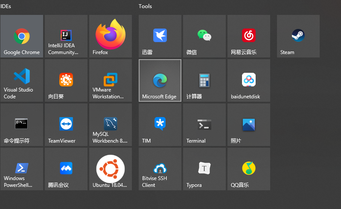This screenshot has height=209, width=341.
Task: Open the 迅雷 download tile
Action: tap(160, 36)
